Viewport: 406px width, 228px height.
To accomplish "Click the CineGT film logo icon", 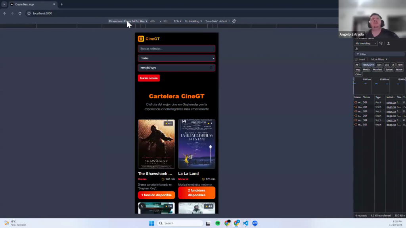I will coord(141,39).
